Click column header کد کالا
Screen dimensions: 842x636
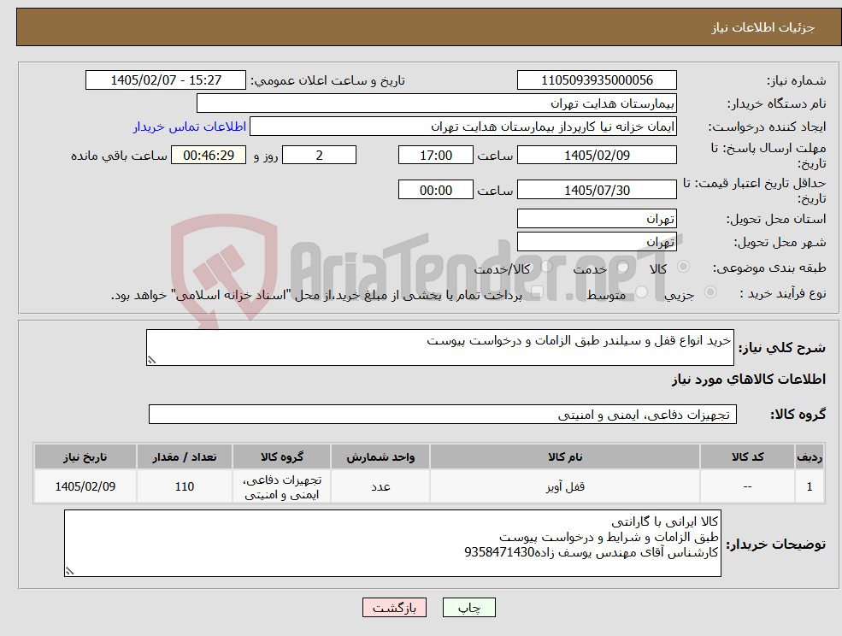coord(747,456)
